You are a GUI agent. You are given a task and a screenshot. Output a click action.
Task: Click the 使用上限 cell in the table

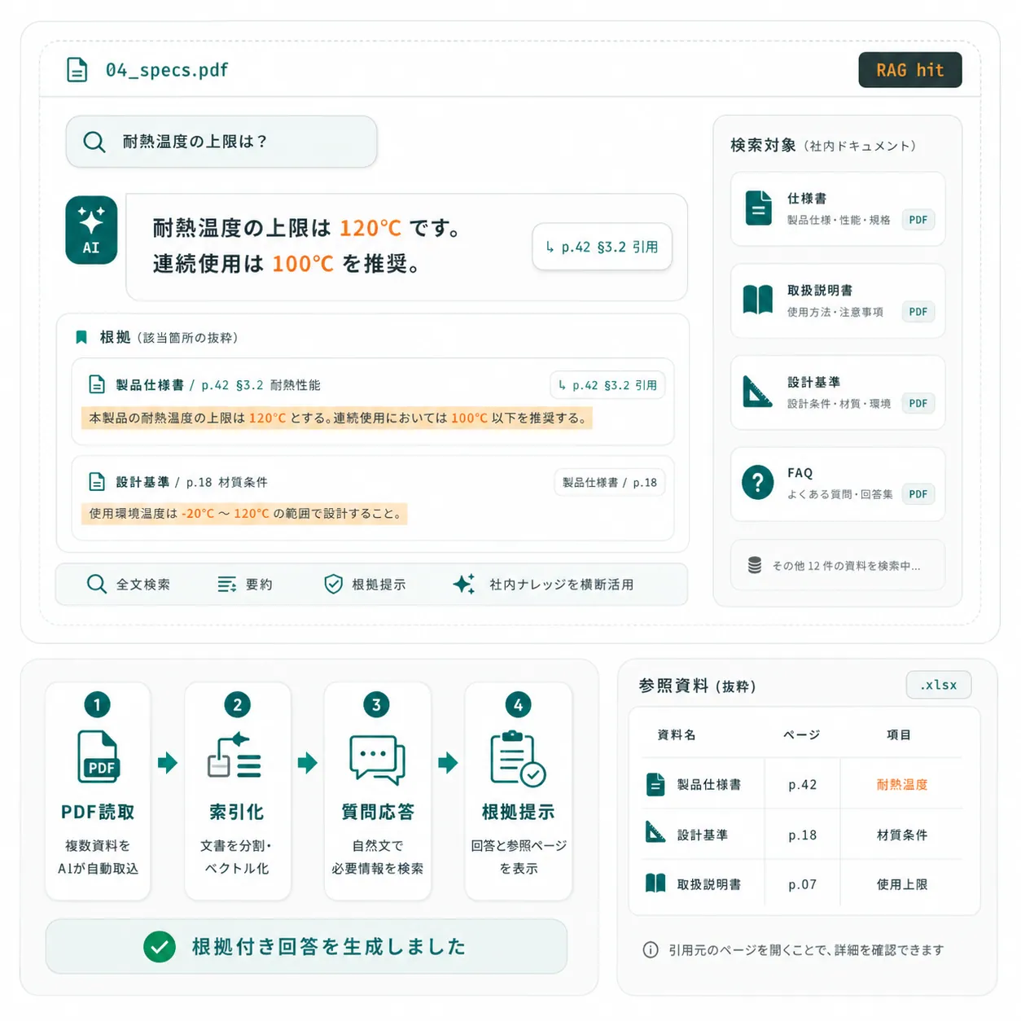coord(902,884)
